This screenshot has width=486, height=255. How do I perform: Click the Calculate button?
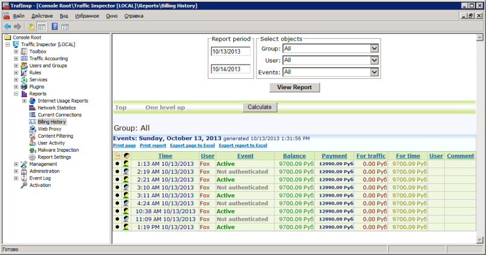tap(260, 107)
